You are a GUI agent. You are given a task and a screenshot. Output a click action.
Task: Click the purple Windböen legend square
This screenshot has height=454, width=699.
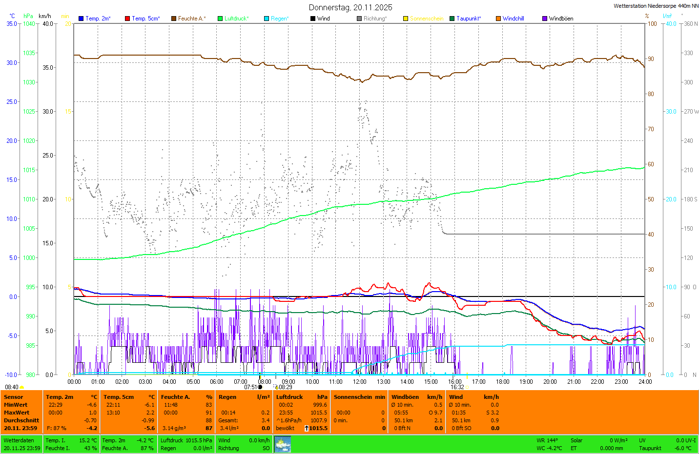click(545, 19)
